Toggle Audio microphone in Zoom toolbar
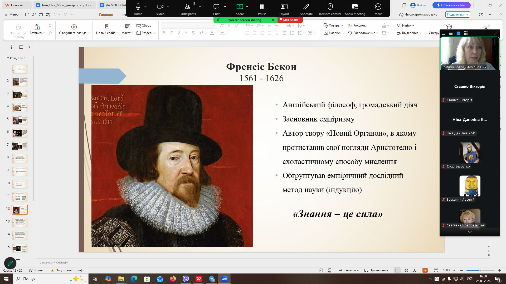 (138, 7)
